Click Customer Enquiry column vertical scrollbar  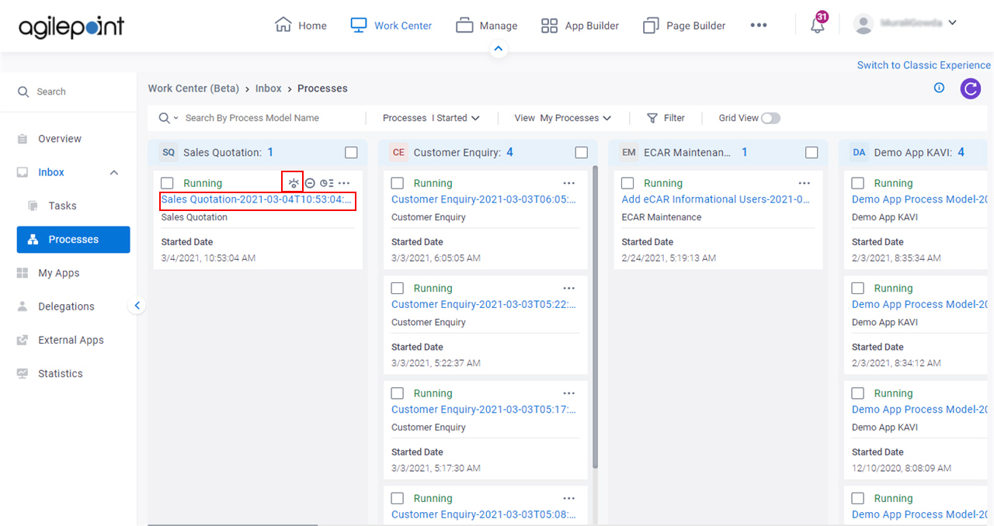(x=596, y=317)
